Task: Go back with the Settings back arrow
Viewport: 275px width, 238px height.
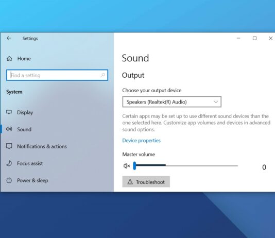Action: [9, 38]
